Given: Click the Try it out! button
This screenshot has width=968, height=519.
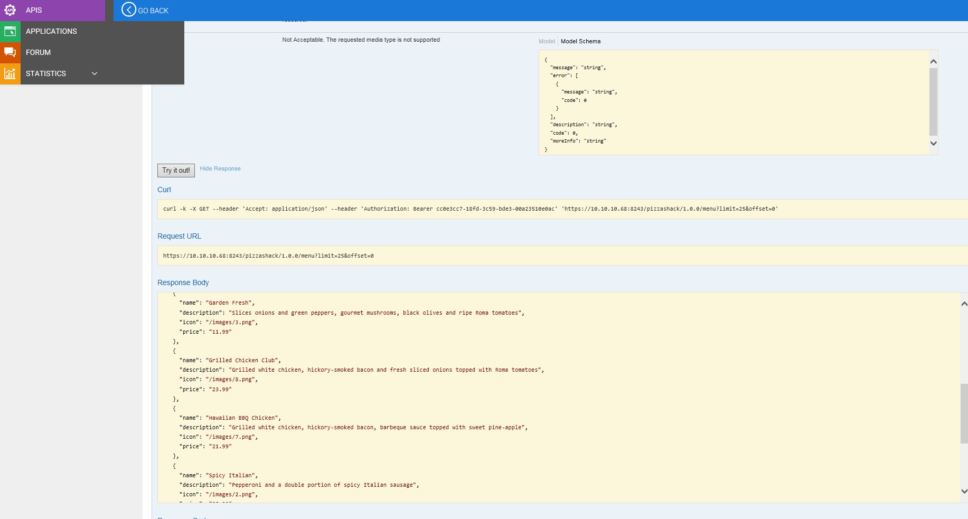Looking at the screenshot, I should click(x=175, y=170).
